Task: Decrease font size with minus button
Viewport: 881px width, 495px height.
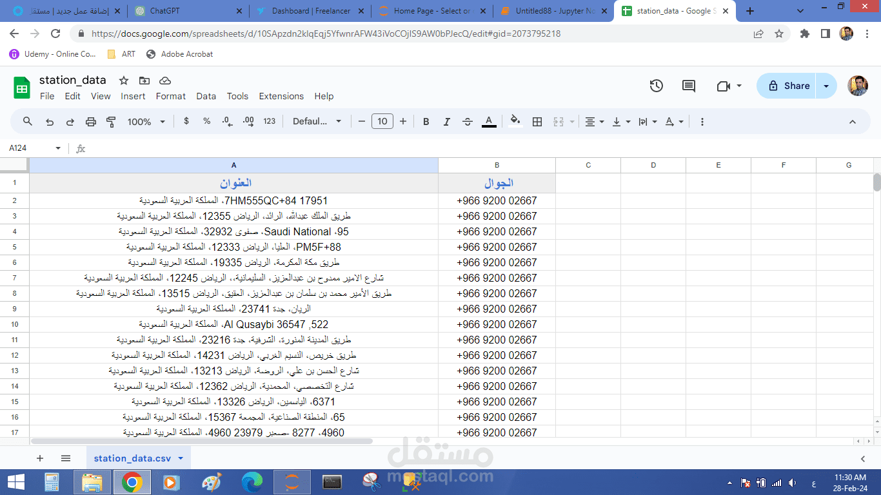Action: (x=361, y=121)
